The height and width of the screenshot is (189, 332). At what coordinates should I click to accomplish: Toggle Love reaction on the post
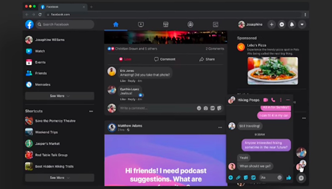point(125,59)
